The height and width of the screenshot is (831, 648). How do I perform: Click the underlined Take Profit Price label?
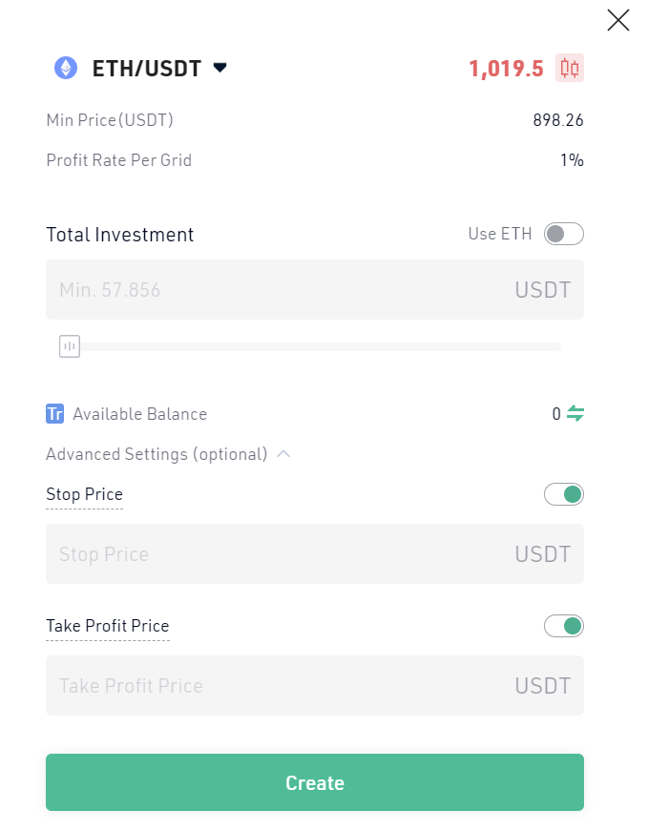pos(107,626)
